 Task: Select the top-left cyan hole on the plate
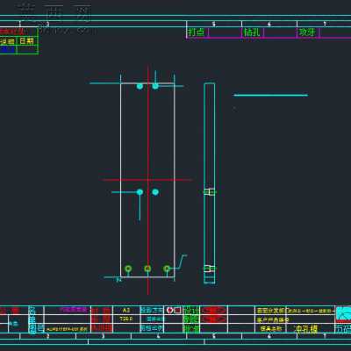(x=140, y=86)
